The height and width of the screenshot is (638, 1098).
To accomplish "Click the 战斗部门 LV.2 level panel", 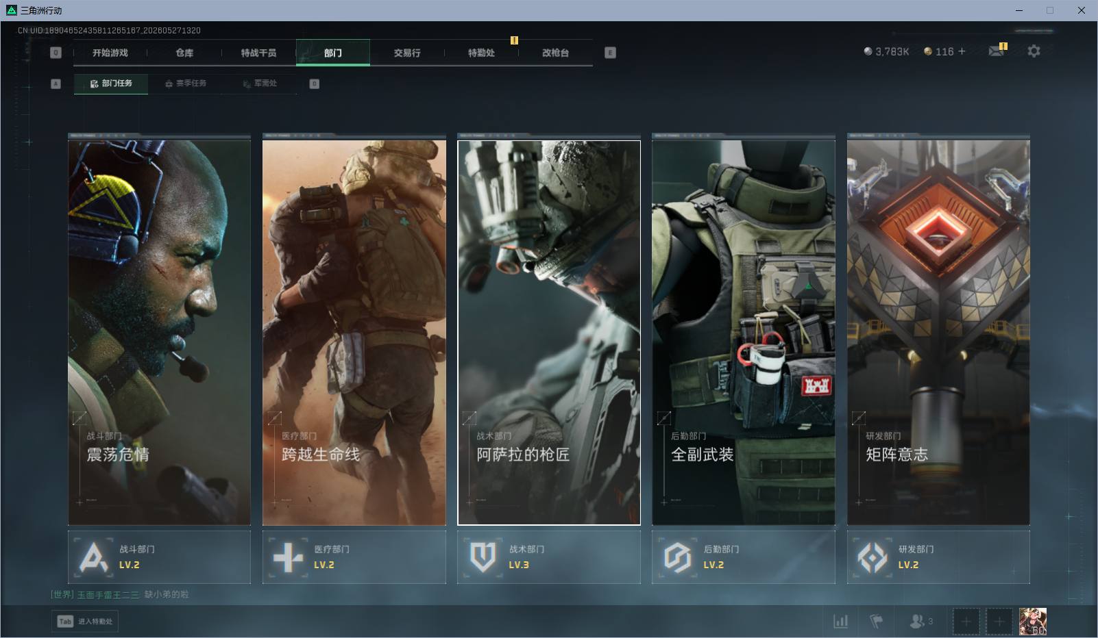I will [159, 557].
